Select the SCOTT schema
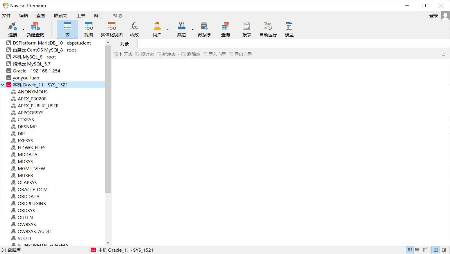This screenshot has height=254, width=450. [25, 238]
